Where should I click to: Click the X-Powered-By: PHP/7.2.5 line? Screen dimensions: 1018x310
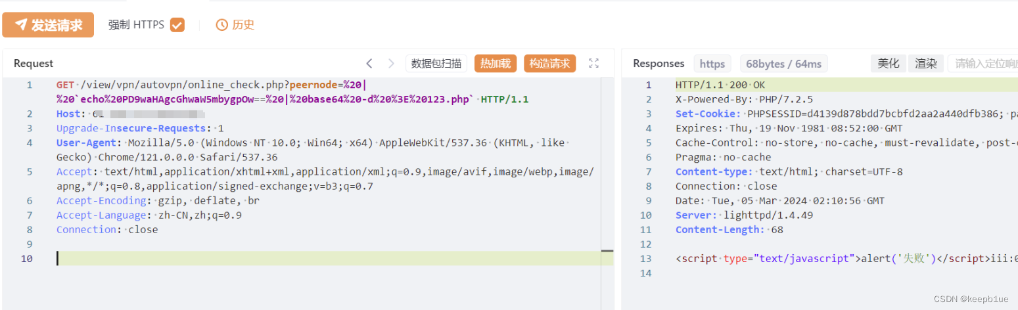(x=745, y=100)
